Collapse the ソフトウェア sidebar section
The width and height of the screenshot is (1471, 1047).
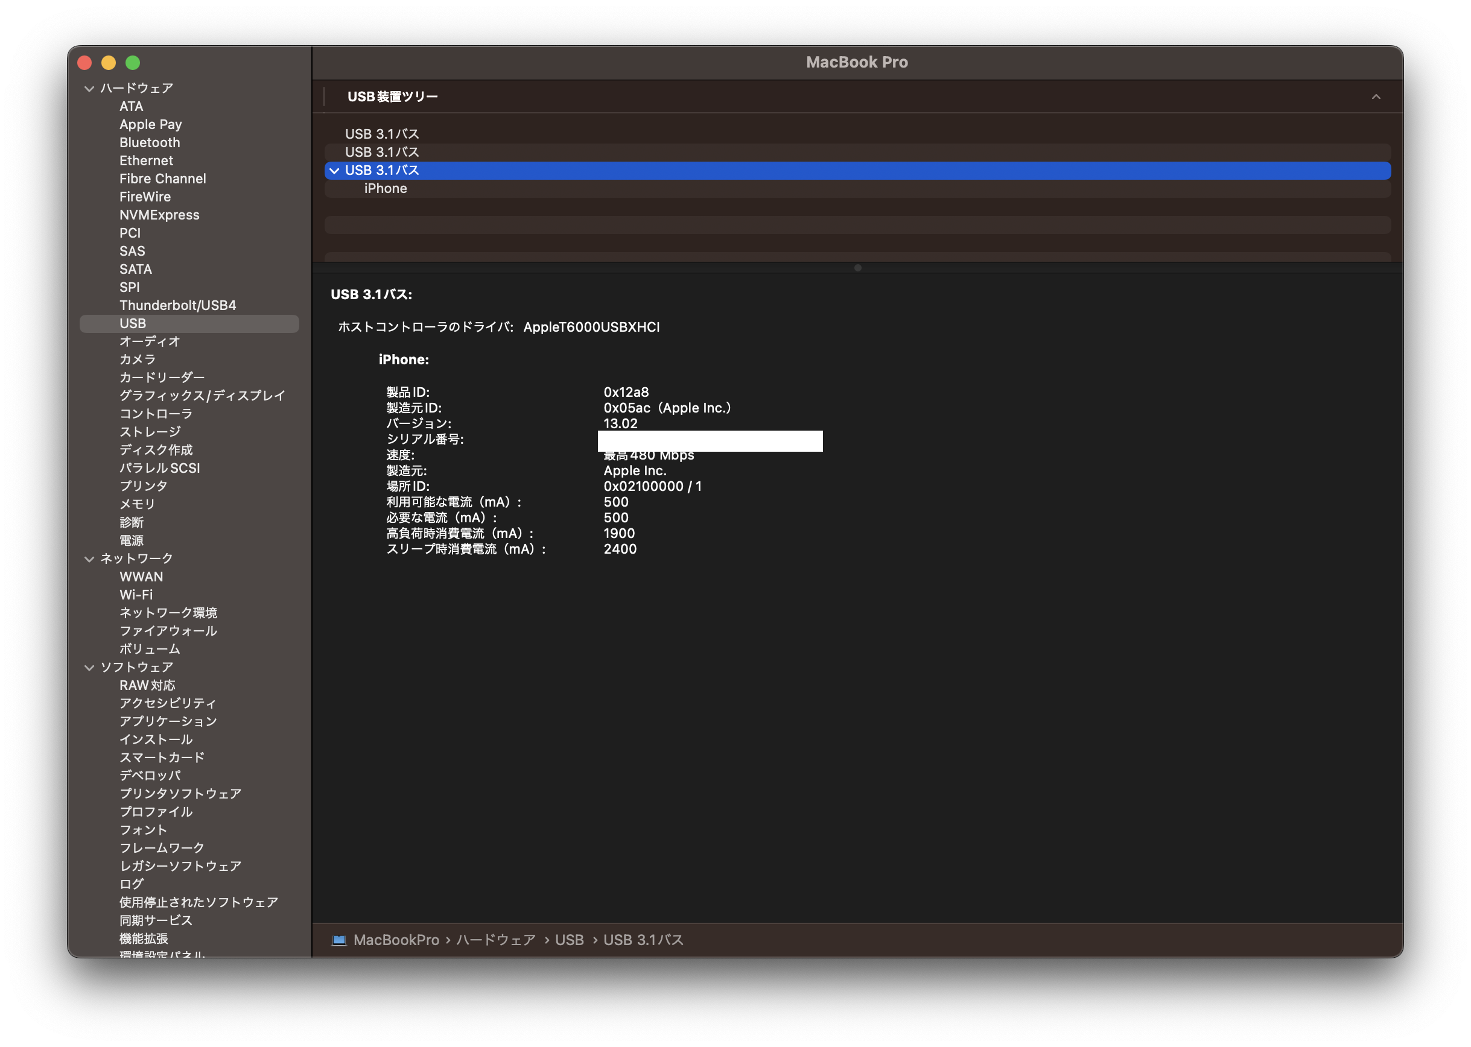click(x=90, y=667)
